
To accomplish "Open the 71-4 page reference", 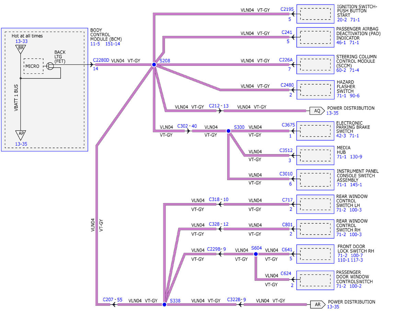I will 355,70.
